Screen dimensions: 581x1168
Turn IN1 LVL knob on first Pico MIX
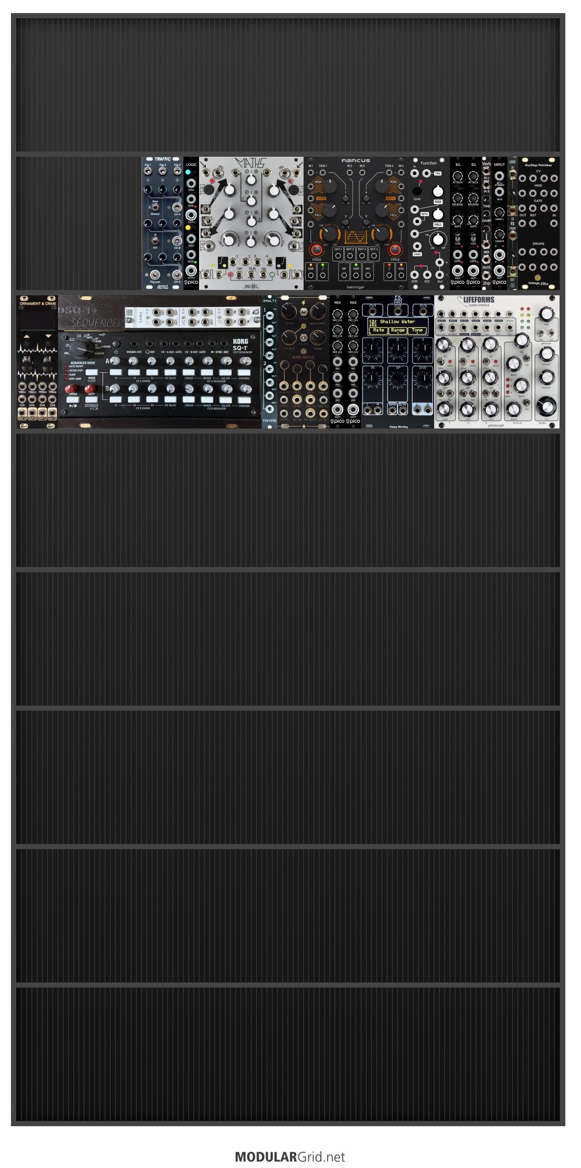coord(338,315)
